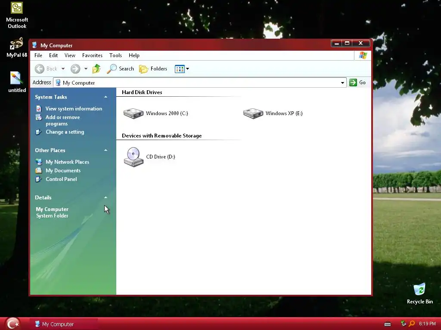441x330 pixels.
Task: Select the Recycle Bin desktop icon
Action: [419, 294]
